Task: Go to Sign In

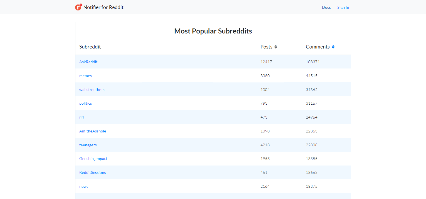Action: tap(343, 7)
